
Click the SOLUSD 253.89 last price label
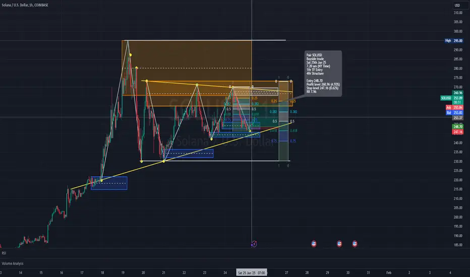(x=452, y=98)
